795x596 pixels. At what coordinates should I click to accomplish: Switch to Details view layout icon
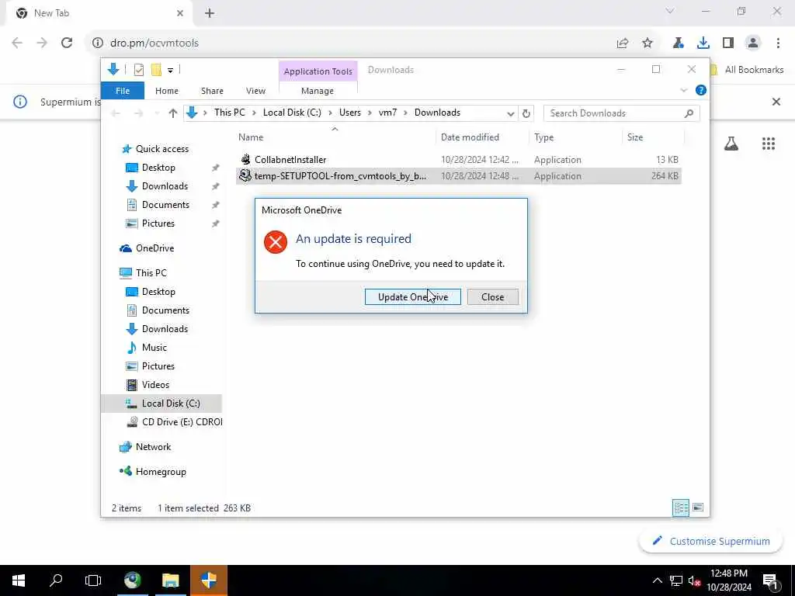[680, 508]
